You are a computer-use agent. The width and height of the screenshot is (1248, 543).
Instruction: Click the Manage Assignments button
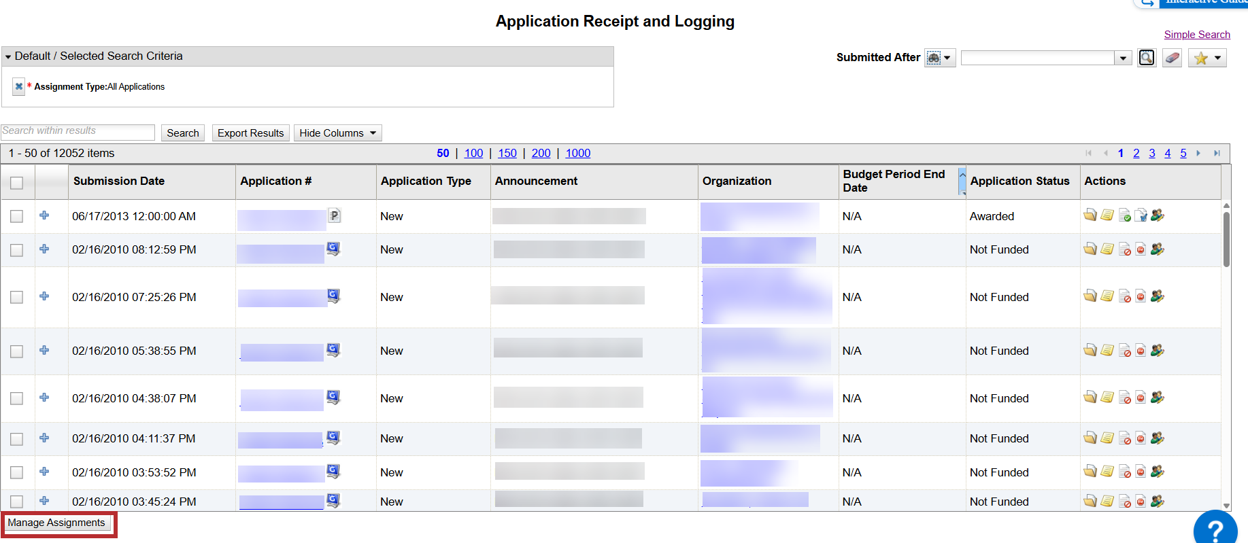56,523
